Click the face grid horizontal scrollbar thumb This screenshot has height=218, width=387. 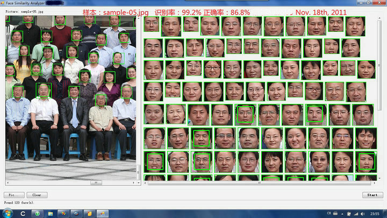259,183
